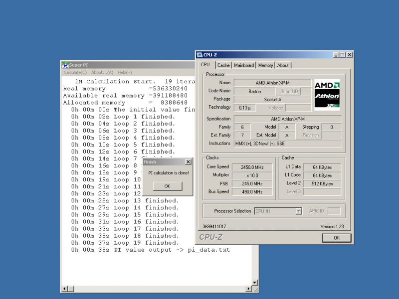Click the 'Real memory =536330240' line
Image resolution: width=399 pixels, height=299 pixels.
click(x=126, y=89)
